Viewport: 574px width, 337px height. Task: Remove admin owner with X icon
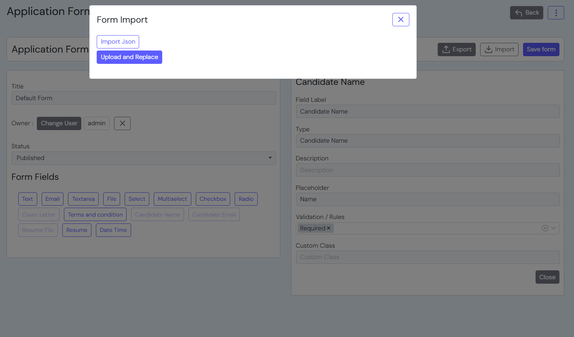(122, 123)
